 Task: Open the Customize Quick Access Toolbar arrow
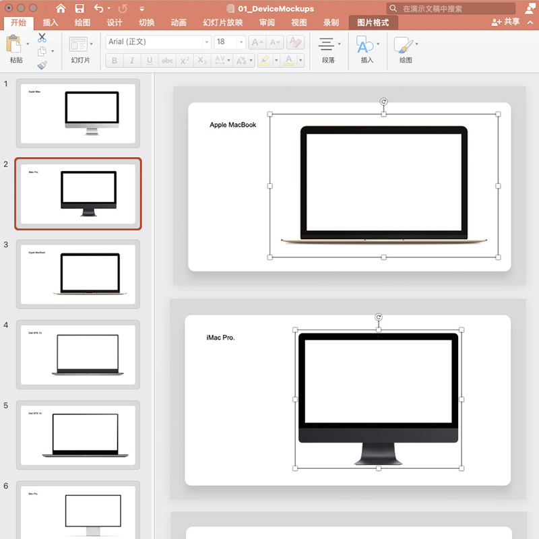(x=141, y=9)
